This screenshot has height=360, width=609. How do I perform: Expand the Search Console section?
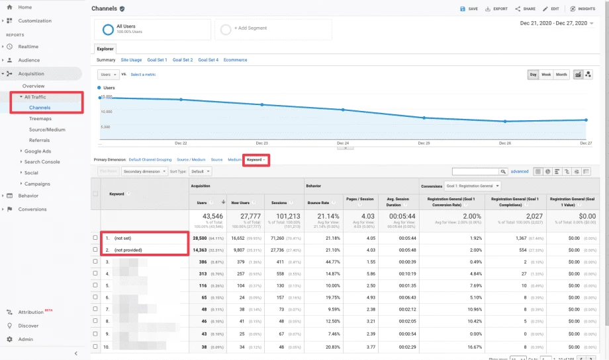(x=21, y=162)
